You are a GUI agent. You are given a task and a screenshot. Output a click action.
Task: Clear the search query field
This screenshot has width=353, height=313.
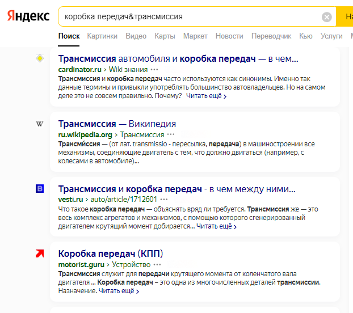pos(327,17)
